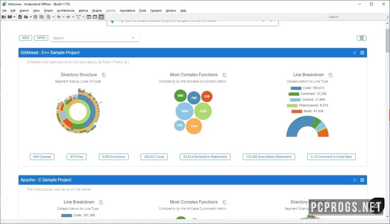Click the New File toolbar icon
The height and width of the screenshot is (224, 390).
pyautogui.click(x=20, y=17)
